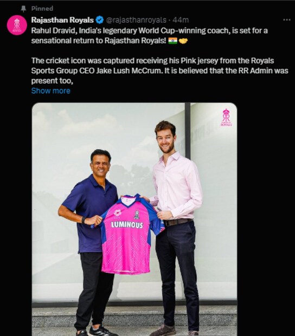Click the Pinned label text
The height and width of the screenshot is (336, 295).
click(42, 9)
